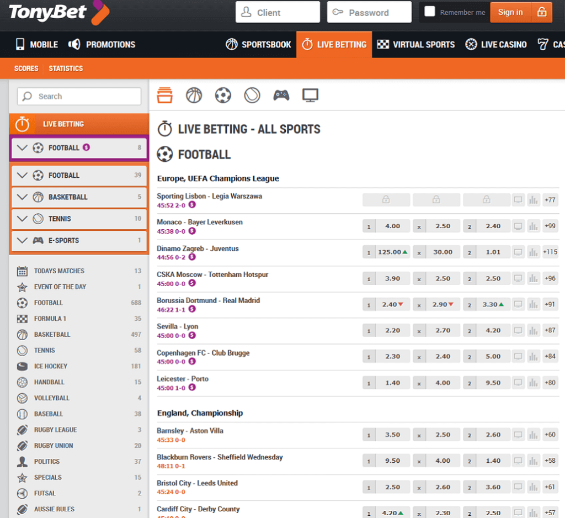Open live stream for Monaco - Bayer Leverkusen
This screenshot has height=518, width=565.
[518, 226]
